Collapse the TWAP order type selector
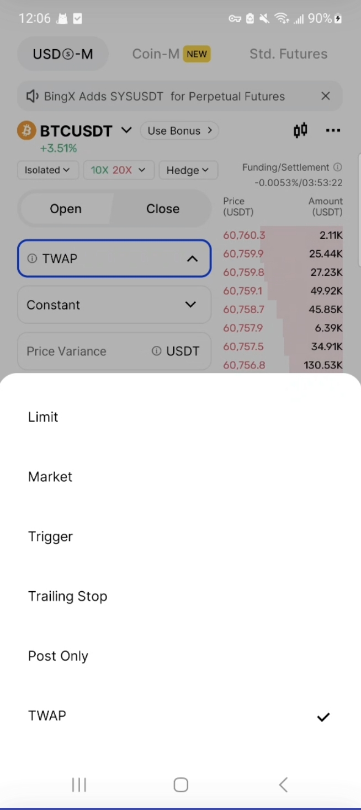Screen dimensions: 361x810 (x=192, y=258)
